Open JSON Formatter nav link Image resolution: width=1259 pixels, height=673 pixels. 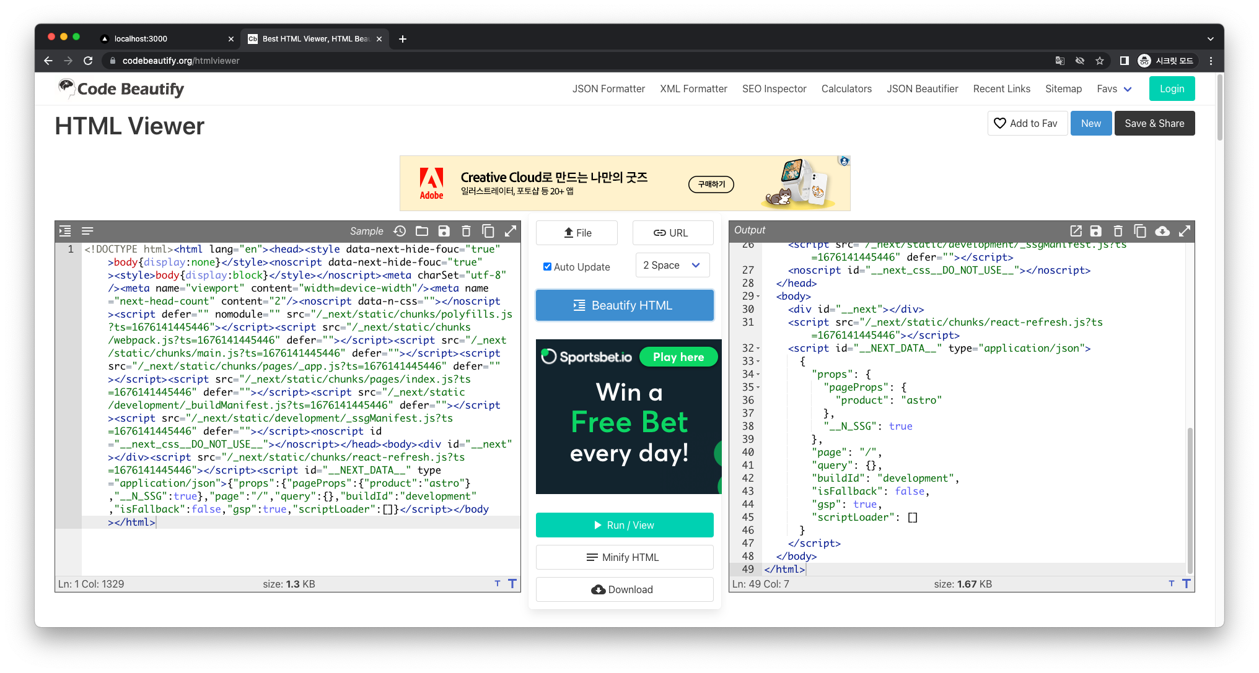(x=608, y=89)
